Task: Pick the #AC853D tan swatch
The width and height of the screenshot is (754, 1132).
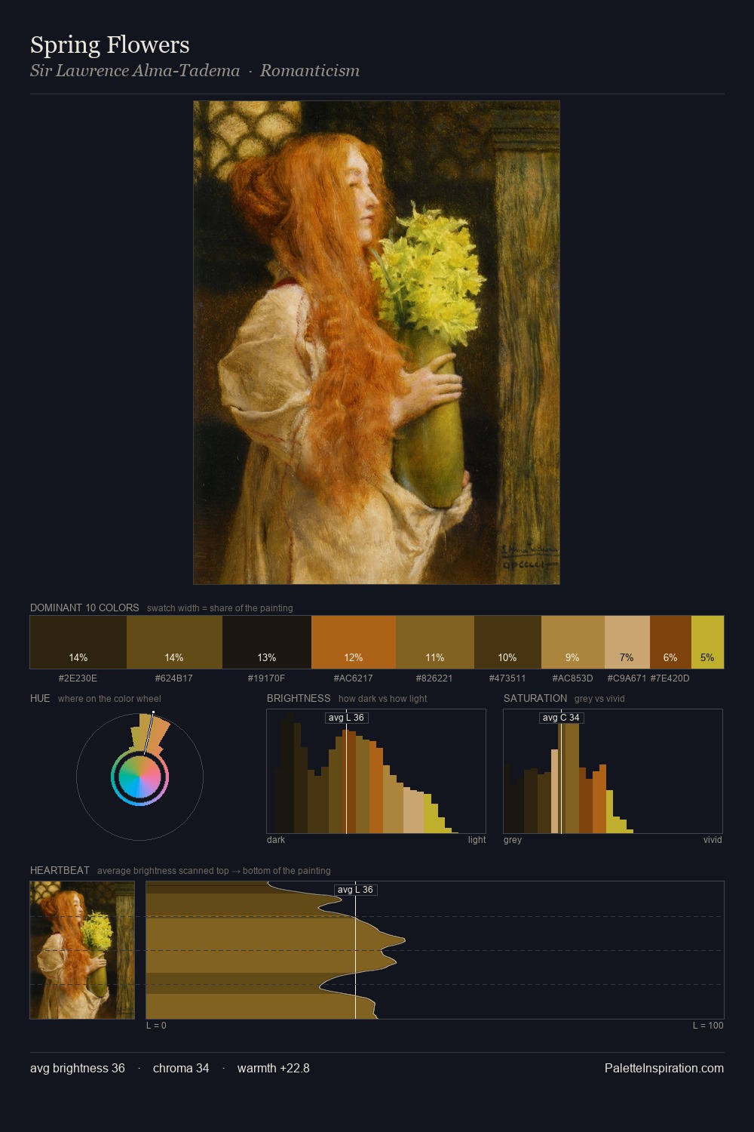Action: point(573,642)
